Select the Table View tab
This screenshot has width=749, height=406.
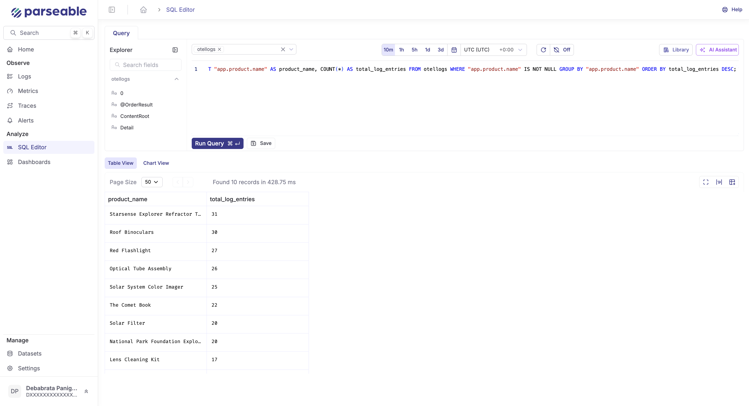coord(120,163)
